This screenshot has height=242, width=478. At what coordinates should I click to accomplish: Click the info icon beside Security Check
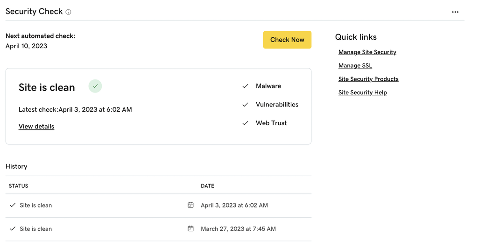(68, 12)
